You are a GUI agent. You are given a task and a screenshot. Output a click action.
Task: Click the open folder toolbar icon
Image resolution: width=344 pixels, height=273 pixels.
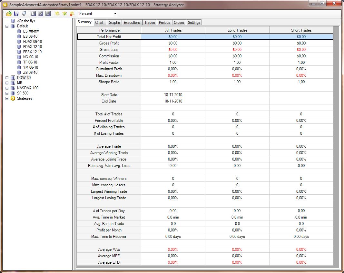pos(9,14)
